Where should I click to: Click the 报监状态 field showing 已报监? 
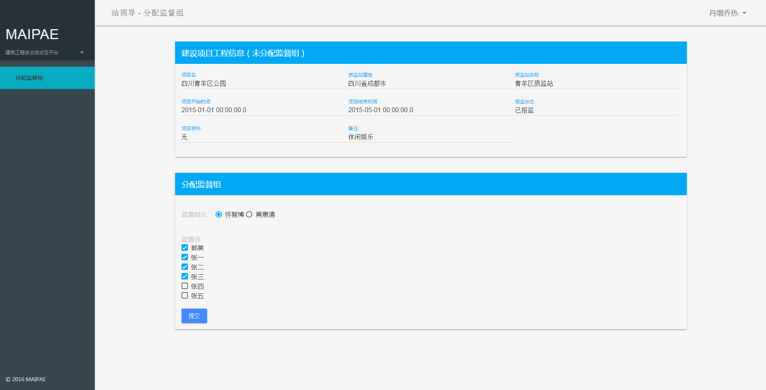click(x=596, y=110)
